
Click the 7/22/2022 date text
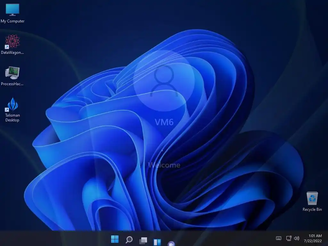[313, 241]
